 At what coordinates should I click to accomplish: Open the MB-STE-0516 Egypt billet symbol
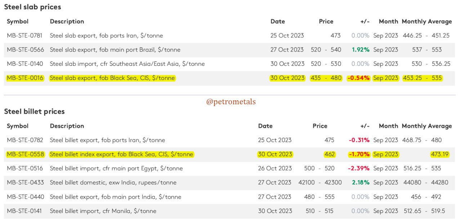click(x=24, y=168)
